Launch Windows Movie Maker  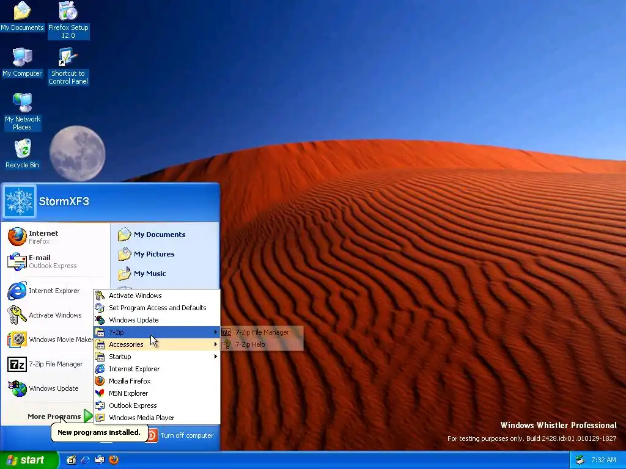(50, 340)
